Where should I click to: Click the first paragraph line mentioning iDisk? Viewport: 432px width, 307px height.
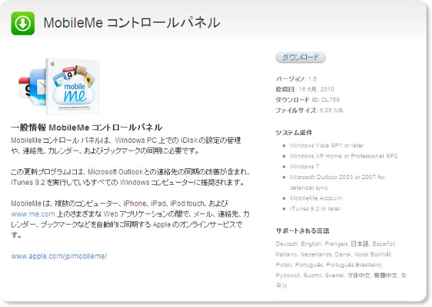[126, 140]
